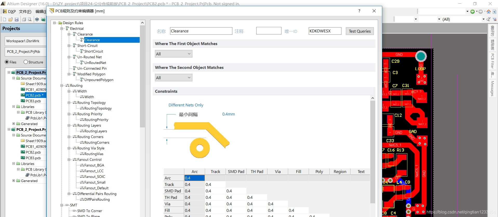The width and height of the screenshot is (498, 217).
Task: Select PCB3.pcb under first project
Action: click(33, 101)
